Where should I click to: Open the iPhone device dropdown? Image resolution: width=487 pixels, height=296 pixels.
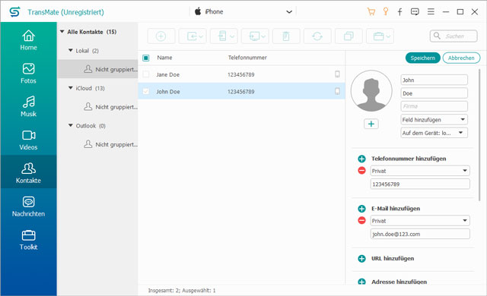243,12
